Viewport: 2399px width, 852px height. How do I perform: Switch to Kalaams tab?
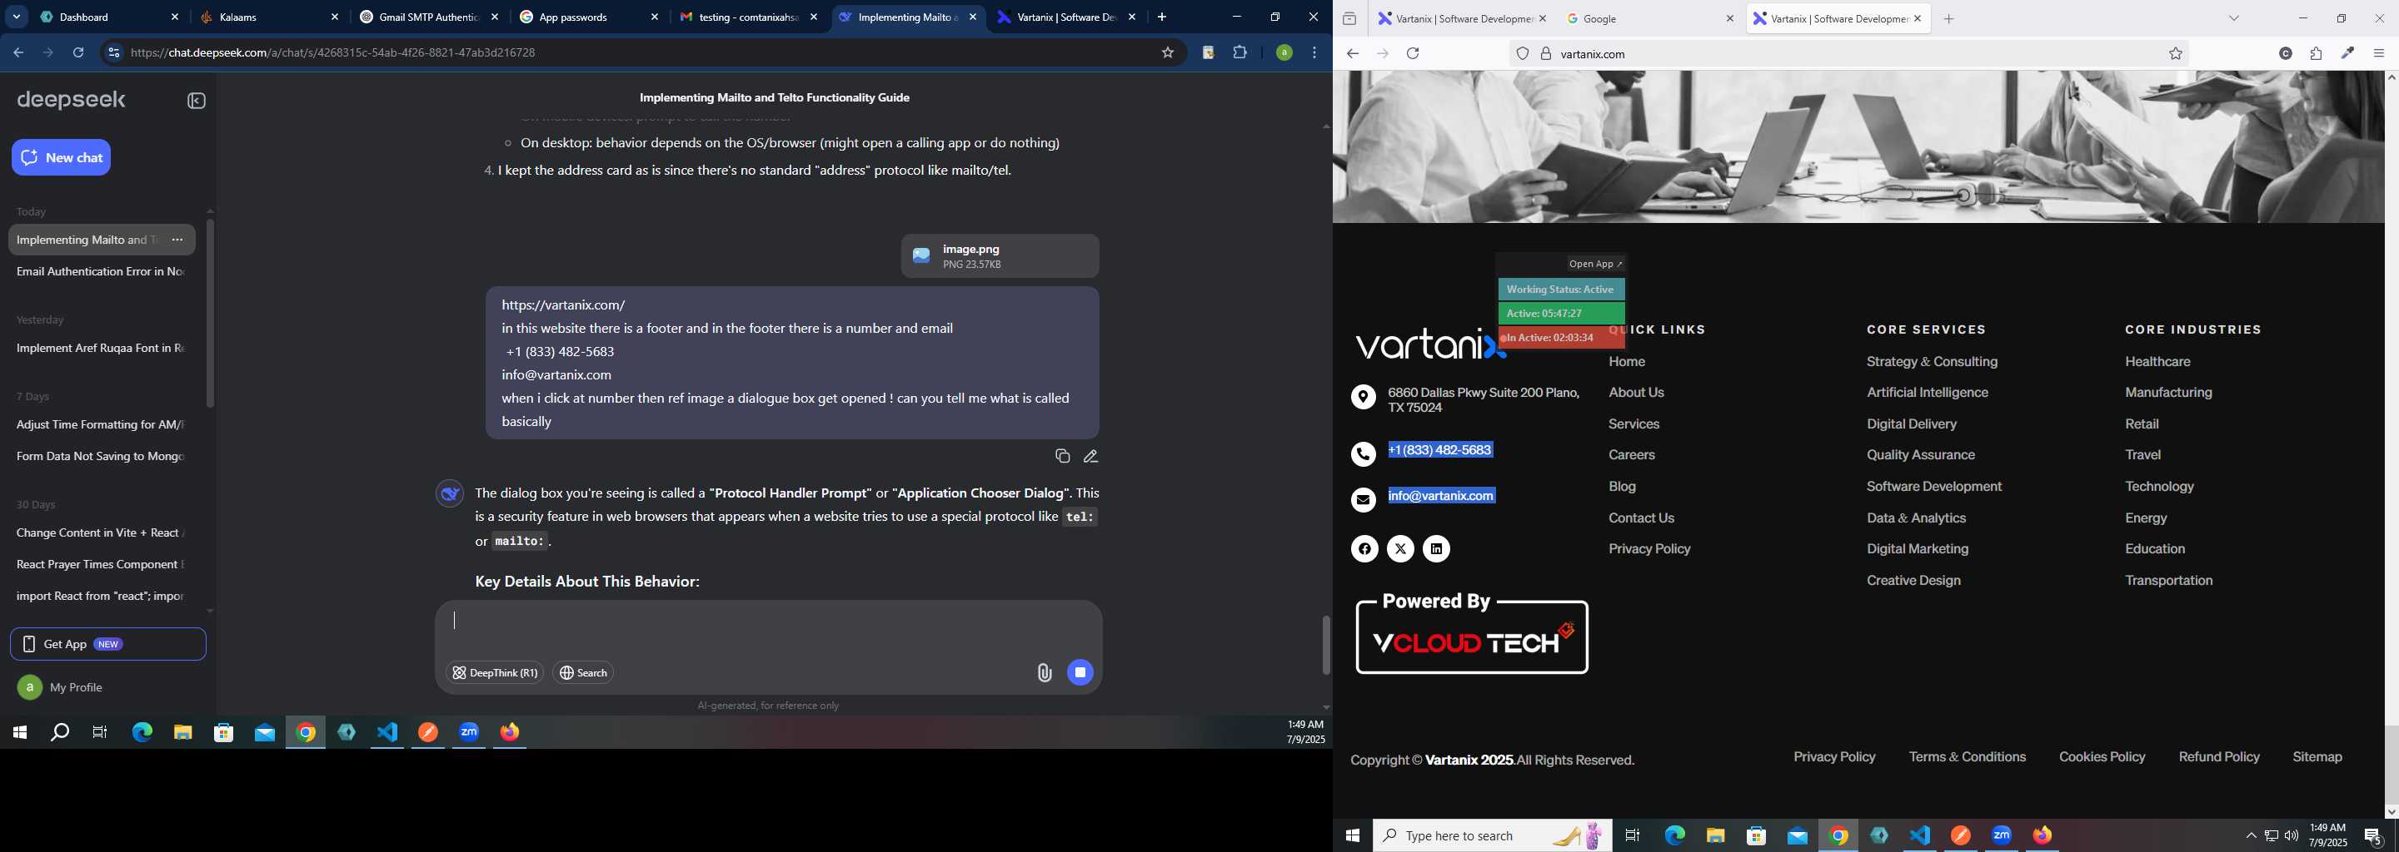click(x=270, y=17)
